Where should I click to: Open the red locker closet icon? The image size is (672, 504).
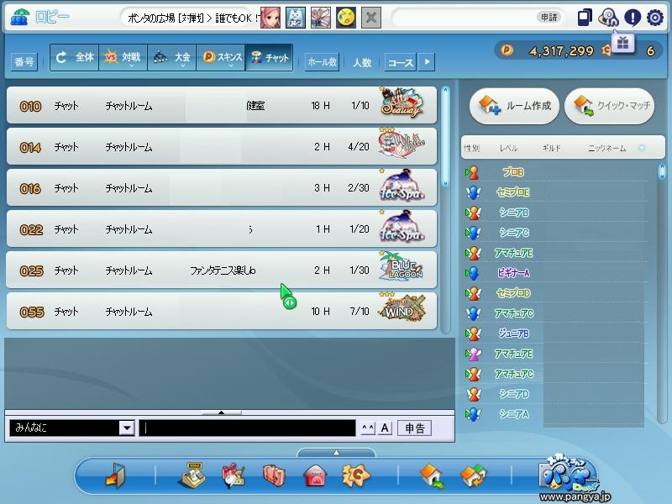[x=273, y=476]
